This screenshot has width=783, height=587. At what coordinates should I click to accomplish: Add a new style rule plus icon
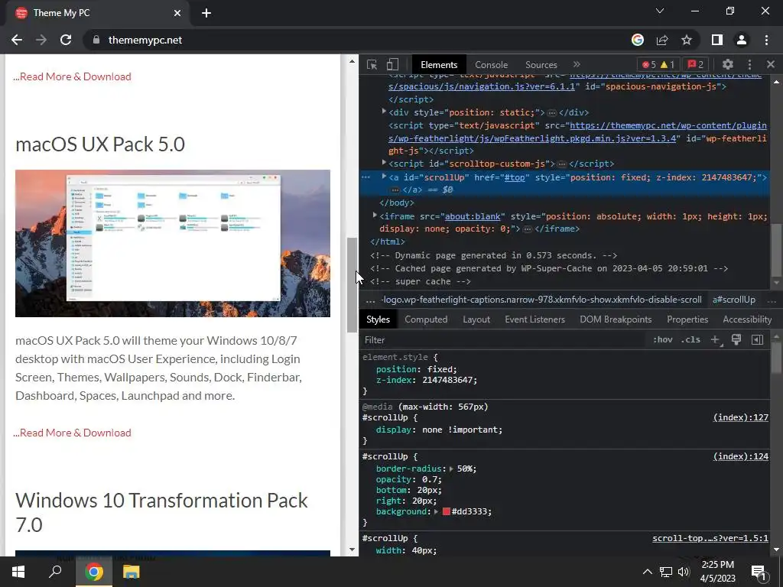tap(716, 340)
